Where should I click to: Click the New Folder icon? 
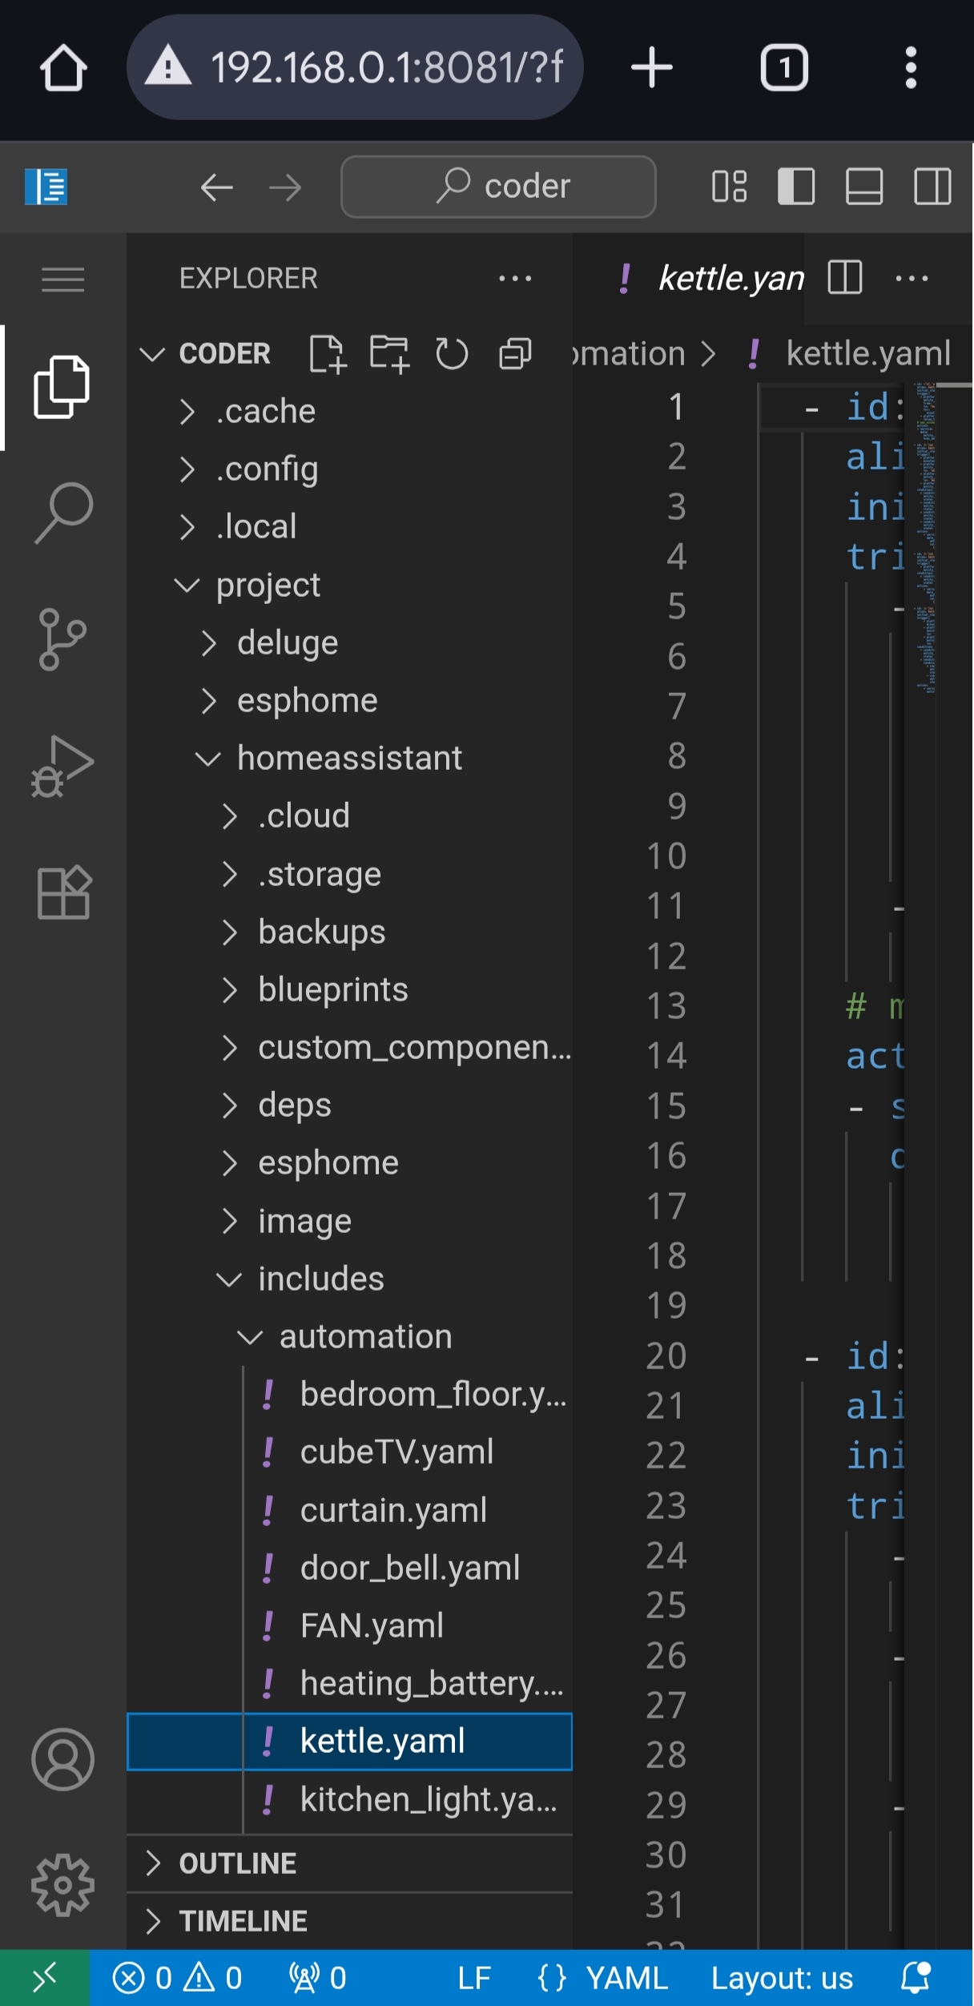coord(389,353)
